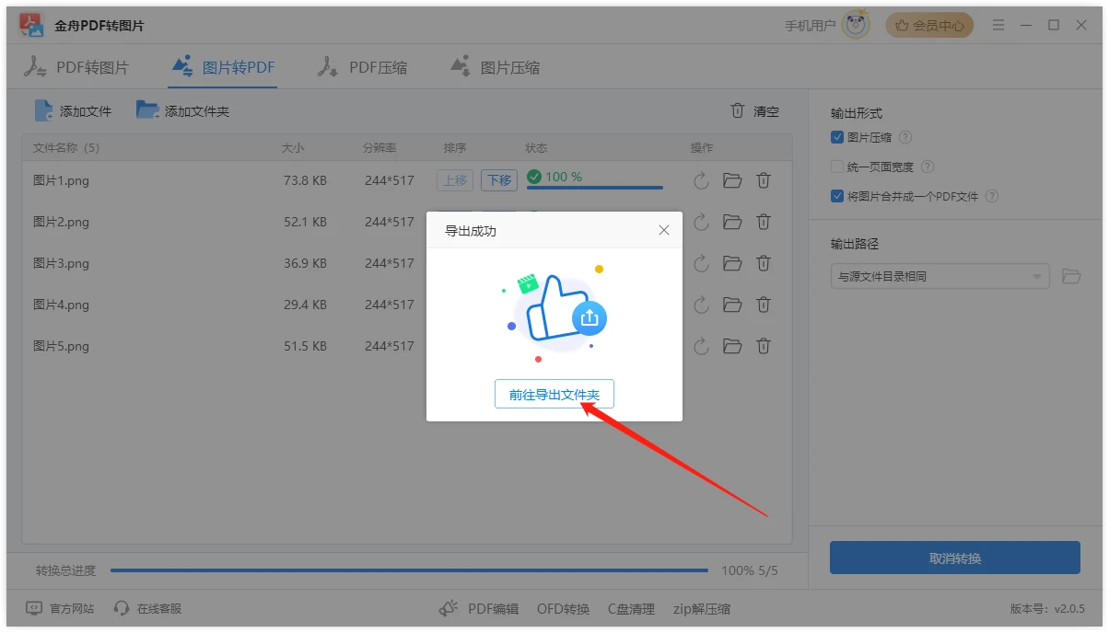Browse output path folder icon
The height and width of the screenshot is (633, 1109).
1070,276
